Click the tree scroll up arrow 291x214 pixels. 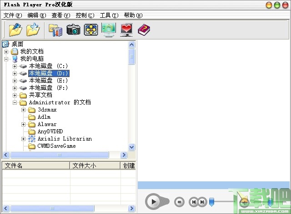(131, 44)
